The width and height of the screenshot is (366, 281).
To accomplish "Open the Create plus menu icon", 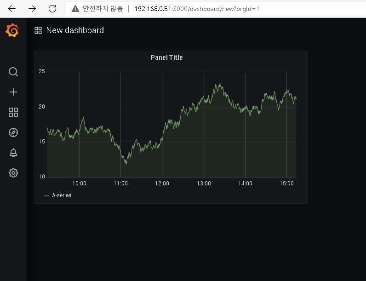I will coord(13,92).
